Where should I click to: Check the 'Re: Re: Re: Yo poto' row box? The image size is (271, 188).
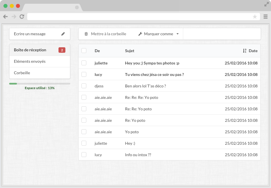click(x=84, y=97)
